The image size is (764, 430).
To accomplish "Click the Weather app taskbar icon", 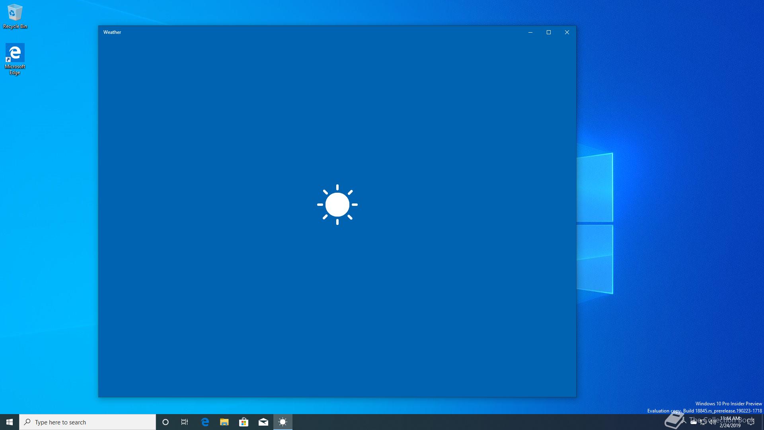I will click(x=283, y=422).
